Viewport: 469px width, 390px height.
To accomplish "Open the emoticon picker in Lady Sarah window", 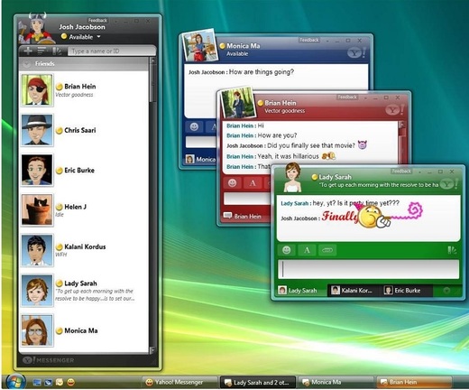I will (x=287, y=250).
